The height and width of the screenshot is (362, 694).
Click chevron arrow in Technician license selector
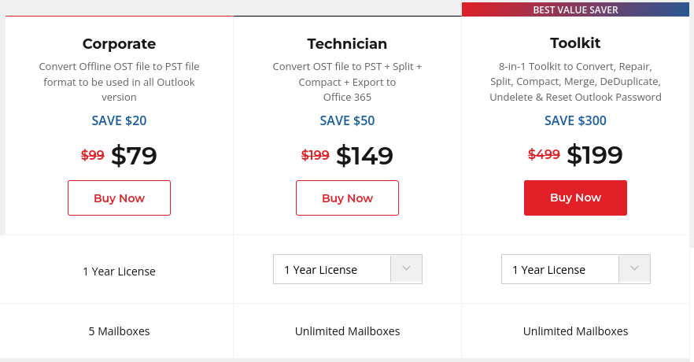406,268
